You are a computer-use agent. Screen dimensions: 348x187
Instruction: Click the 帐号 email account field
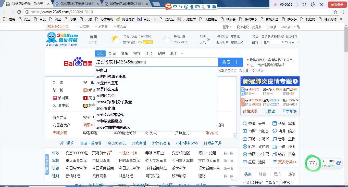coord(271,42)
